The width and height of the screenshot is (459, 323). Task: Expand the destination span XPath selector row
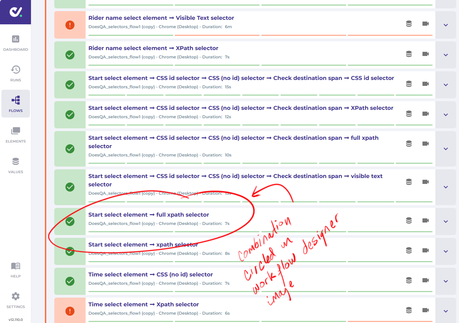click(446, 115)
